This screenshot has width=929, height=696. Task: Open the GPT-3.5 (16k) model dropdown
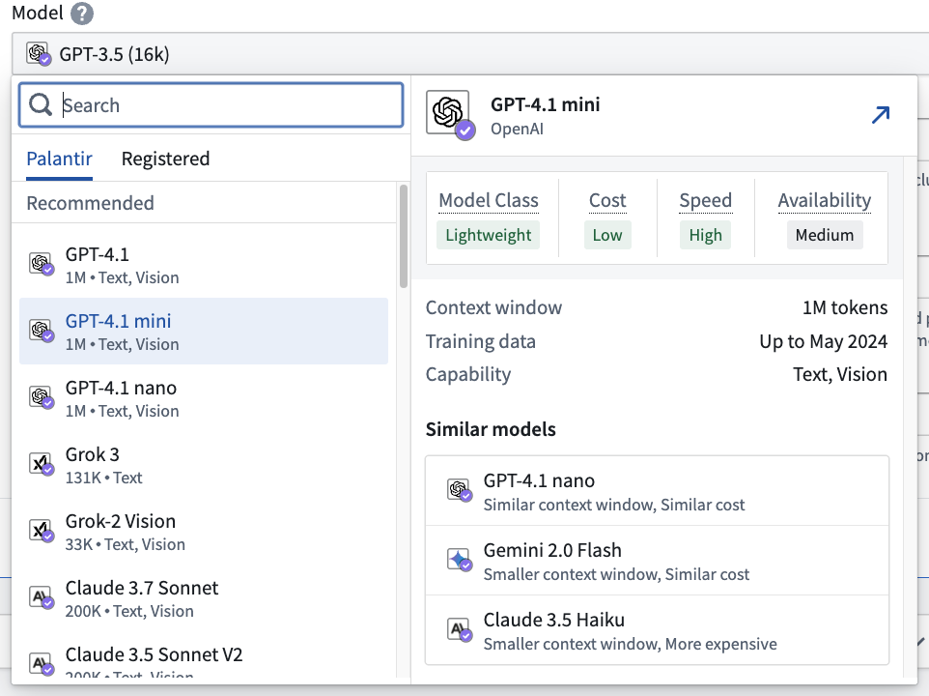[470, 54]
